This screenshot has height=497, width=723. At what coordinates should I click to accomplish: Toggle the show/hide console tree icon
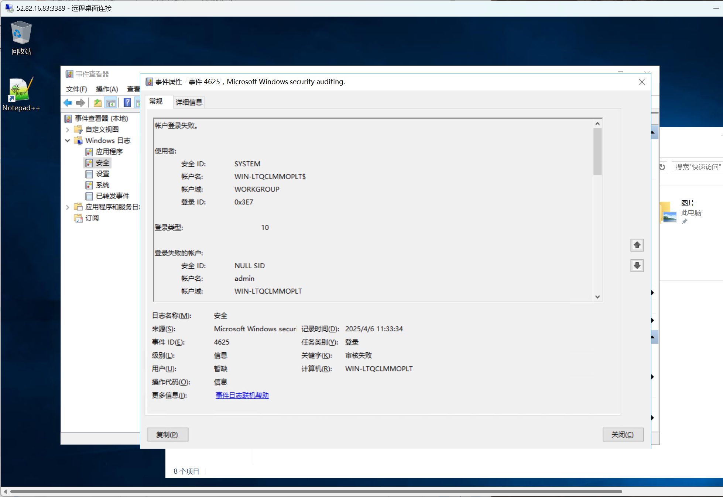pyautogui.click(x=111, y=103)
